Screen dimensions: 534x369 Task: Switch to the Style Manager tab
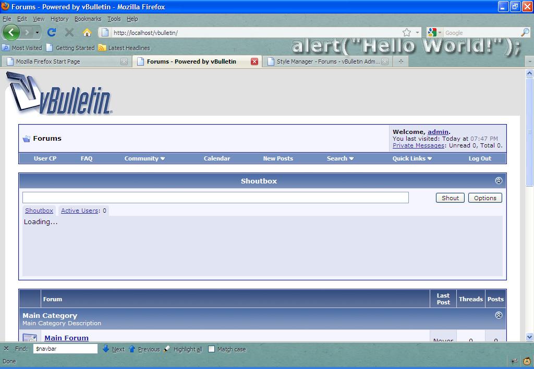327,62
